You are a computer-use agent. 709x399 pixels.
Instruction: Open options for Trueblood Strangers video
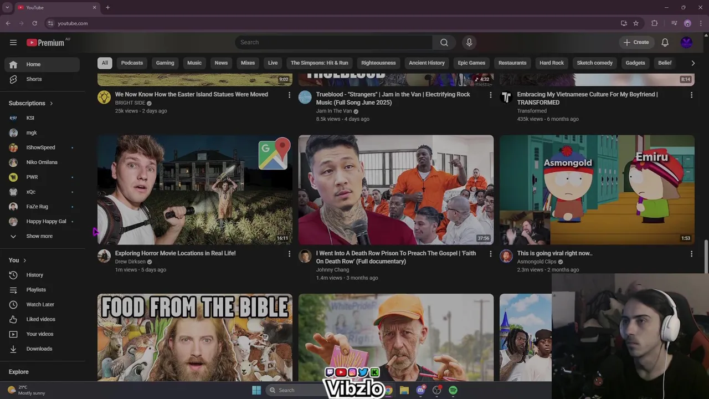[x=490, y=95]
